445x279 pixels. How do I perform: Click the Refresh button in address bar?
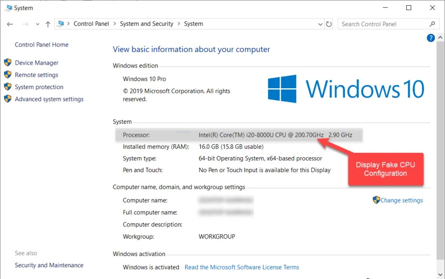(329, 24)
